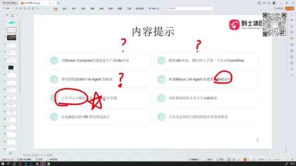The width and height of the screenshot is (296, 166).
Task: Click the WPS AI ribbon icon
Action: pos(154,8)
